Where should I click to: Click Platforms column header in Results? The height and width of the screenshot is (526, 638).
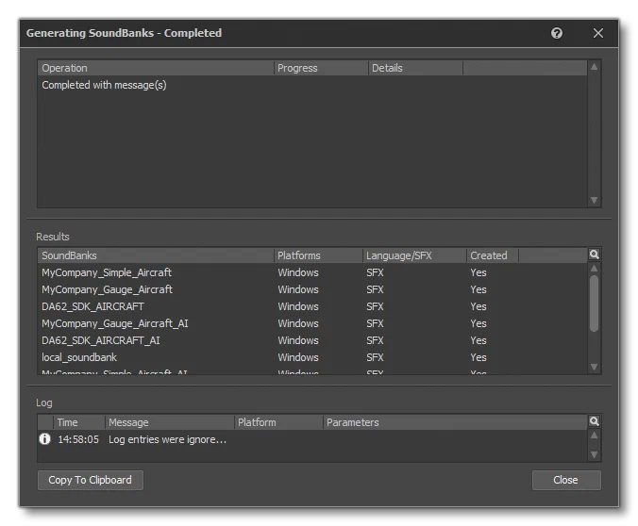319,255
